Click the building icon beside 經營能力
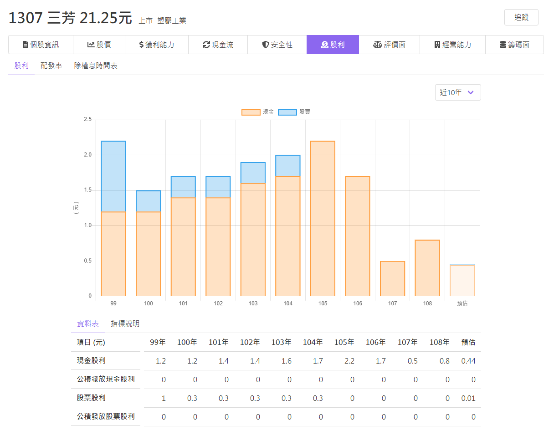 437,45
